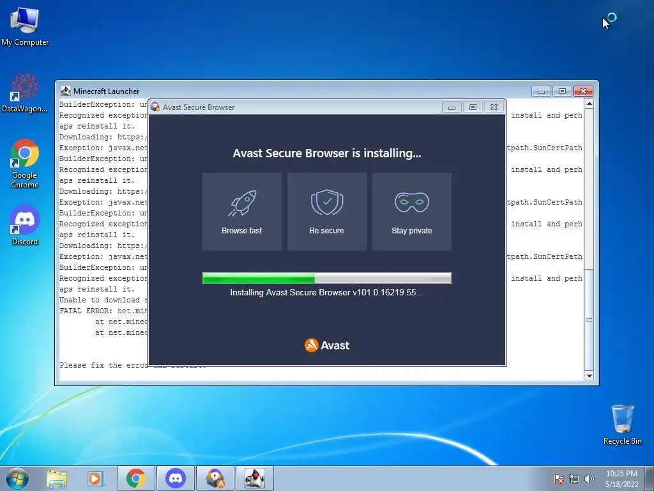Click the 'Unable to download' log line
Image resolution: width=654 pixels, height=491 pixels.
coord(103,300)
